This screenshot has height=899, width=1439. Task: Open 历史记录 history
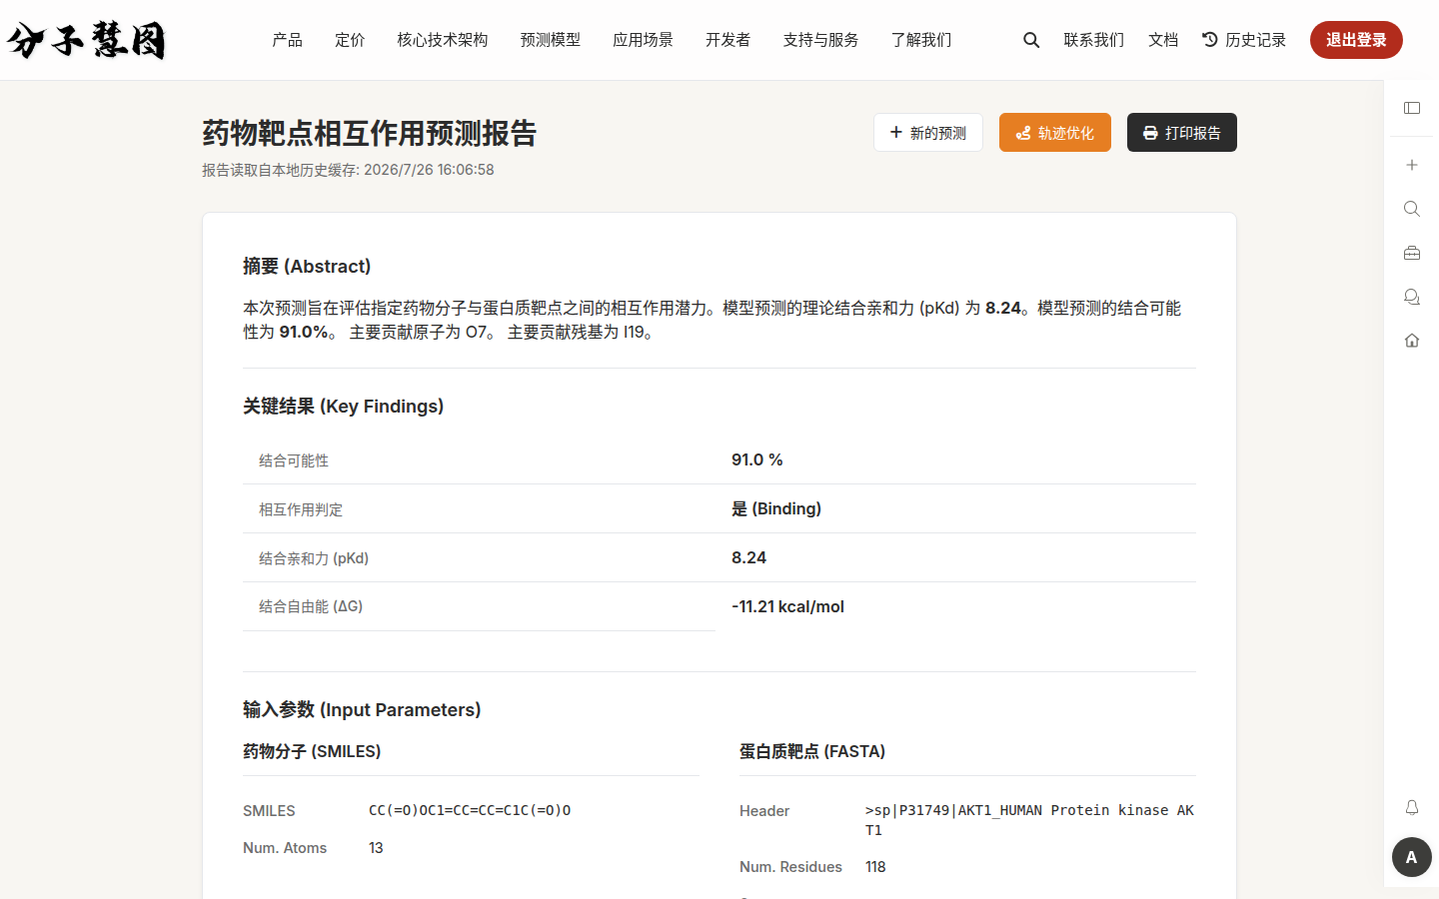[x=1244, y=40]
